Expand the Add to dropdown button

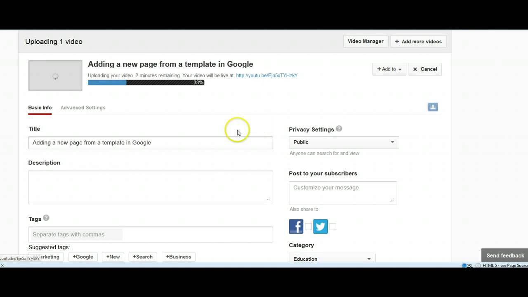coord(389,69)
